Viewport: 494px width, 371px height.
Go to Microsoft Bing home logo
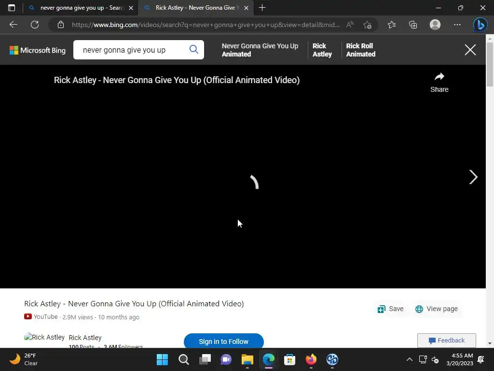pyautogui.click(x=38, y=50)
